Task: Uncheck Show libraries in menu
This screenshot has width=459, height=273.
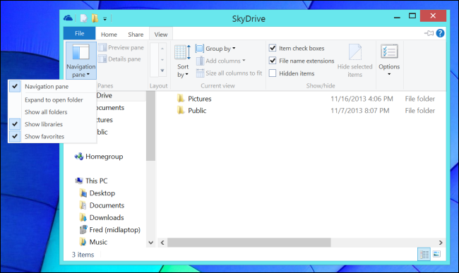Action: tap(52, 124)
